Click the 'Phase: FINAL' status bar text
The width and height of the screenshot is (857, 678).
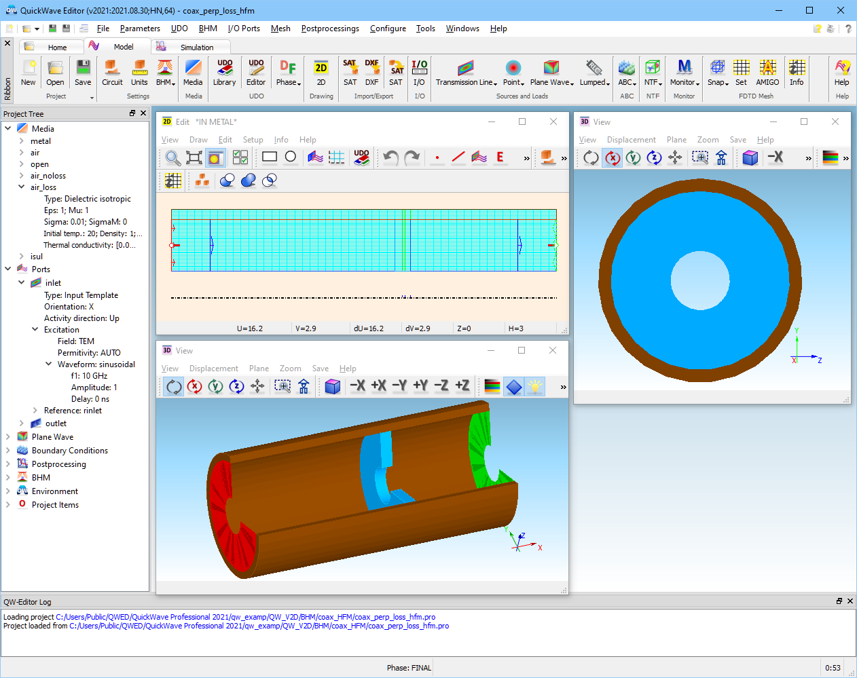(x=409, y=668)
